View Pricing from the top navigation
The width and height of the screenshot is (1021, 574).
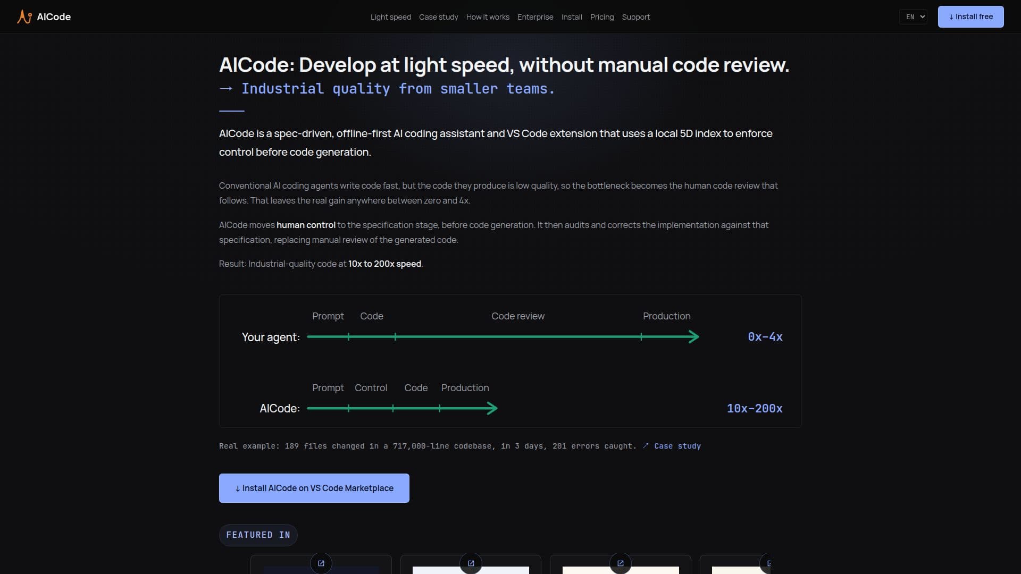click(x=602, y=17)
